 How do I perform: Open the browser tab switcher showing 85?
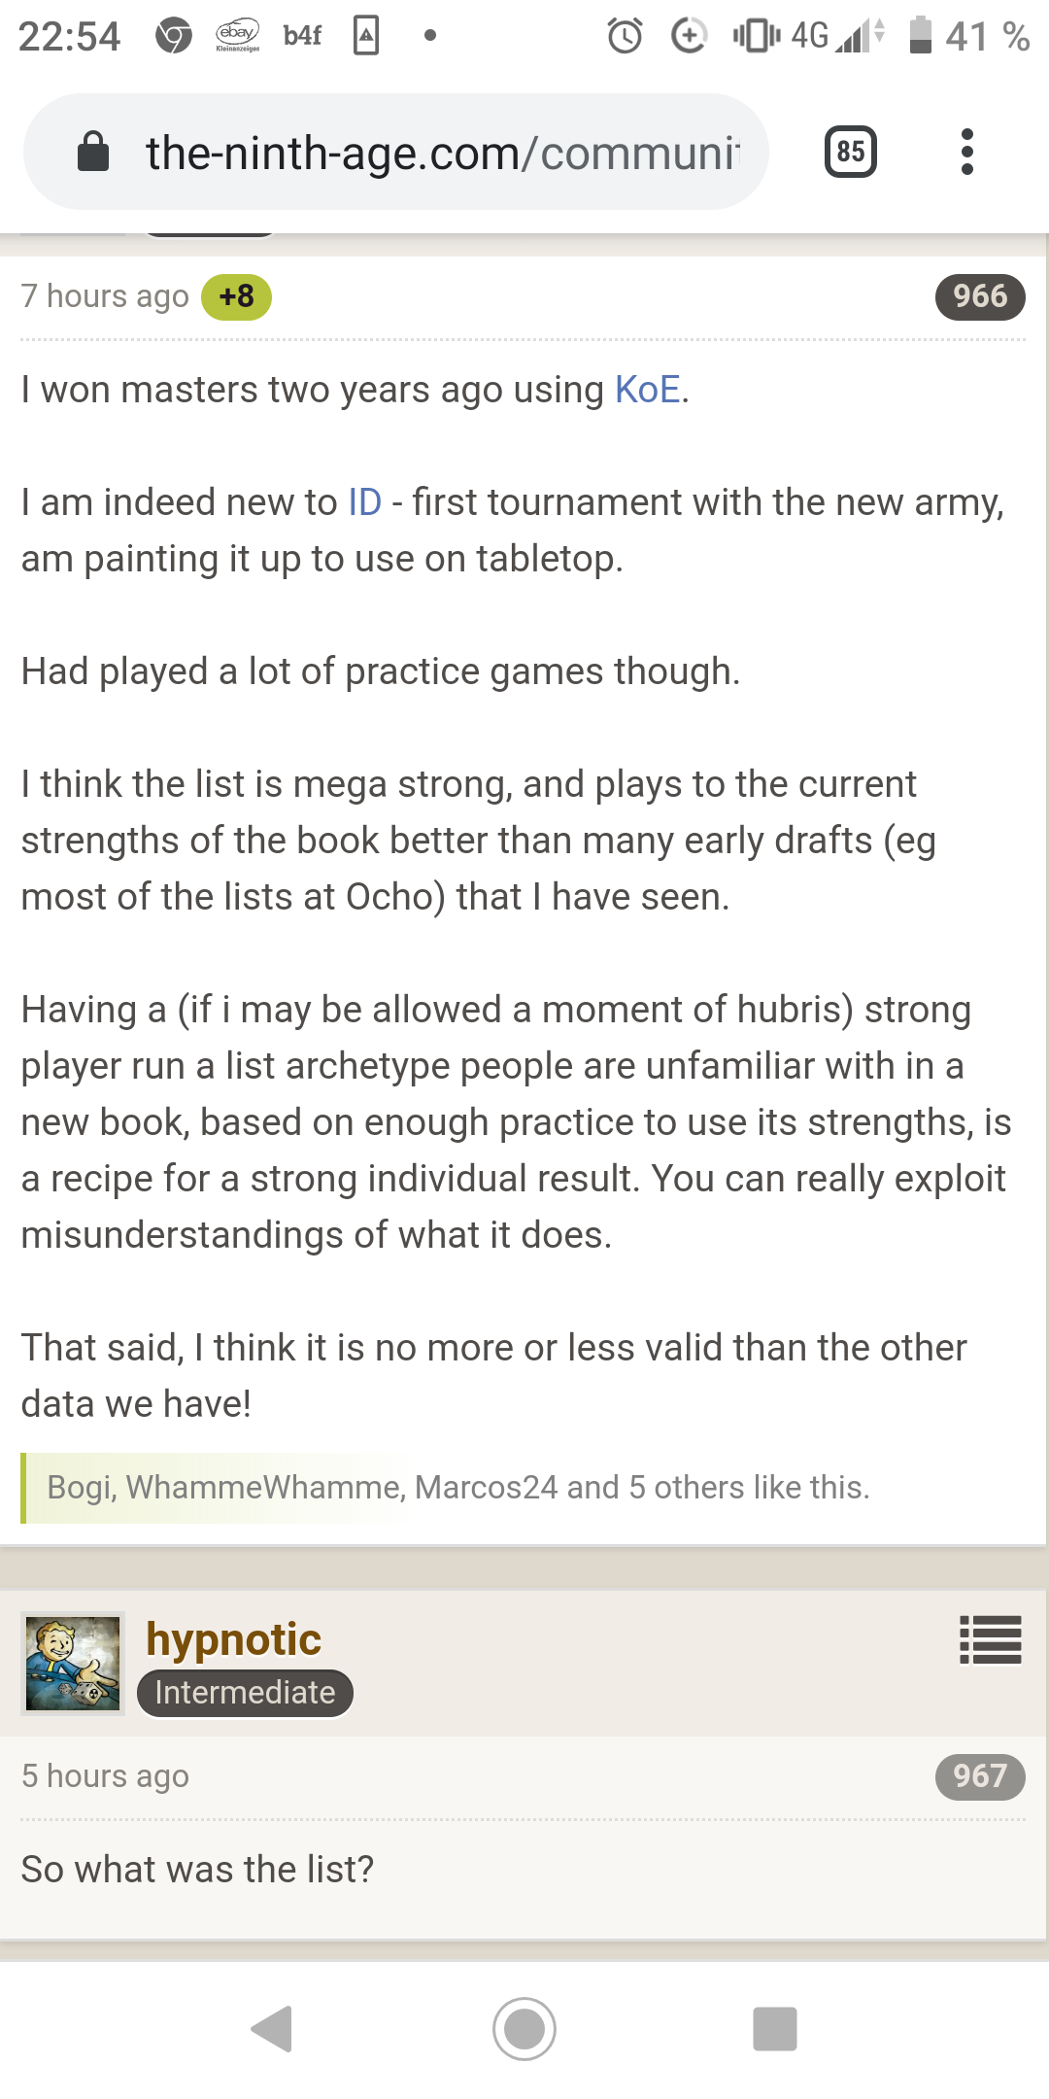[850, 152]
